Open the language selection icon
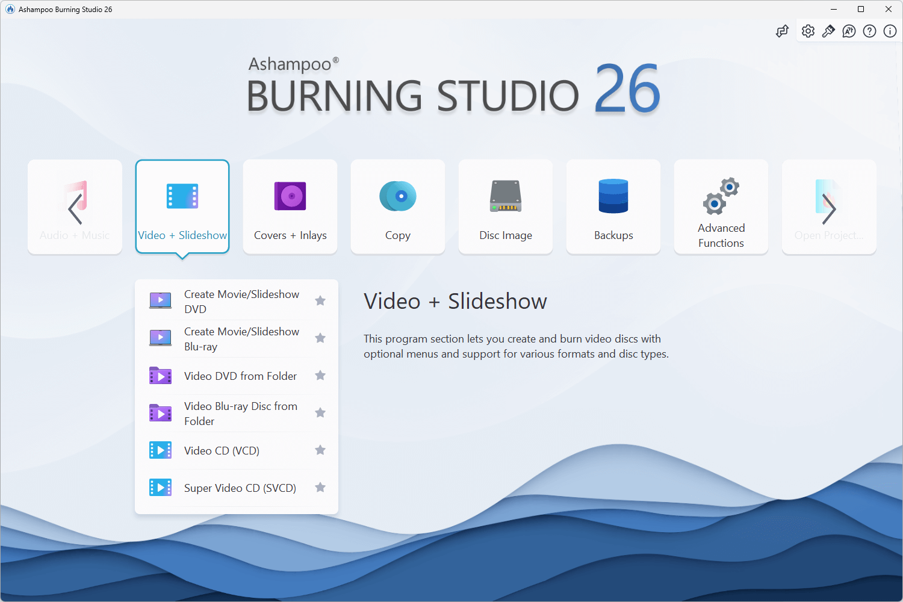 849,31
